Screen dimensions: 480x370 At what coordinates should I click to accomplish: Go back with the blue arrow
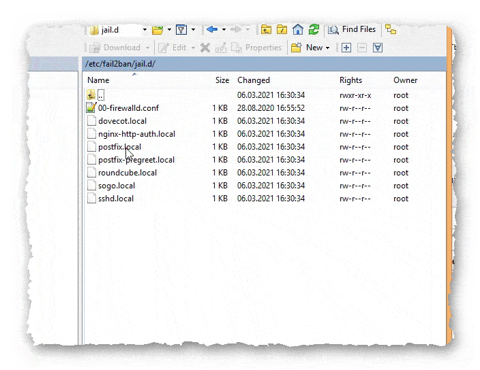coord(212,30)
